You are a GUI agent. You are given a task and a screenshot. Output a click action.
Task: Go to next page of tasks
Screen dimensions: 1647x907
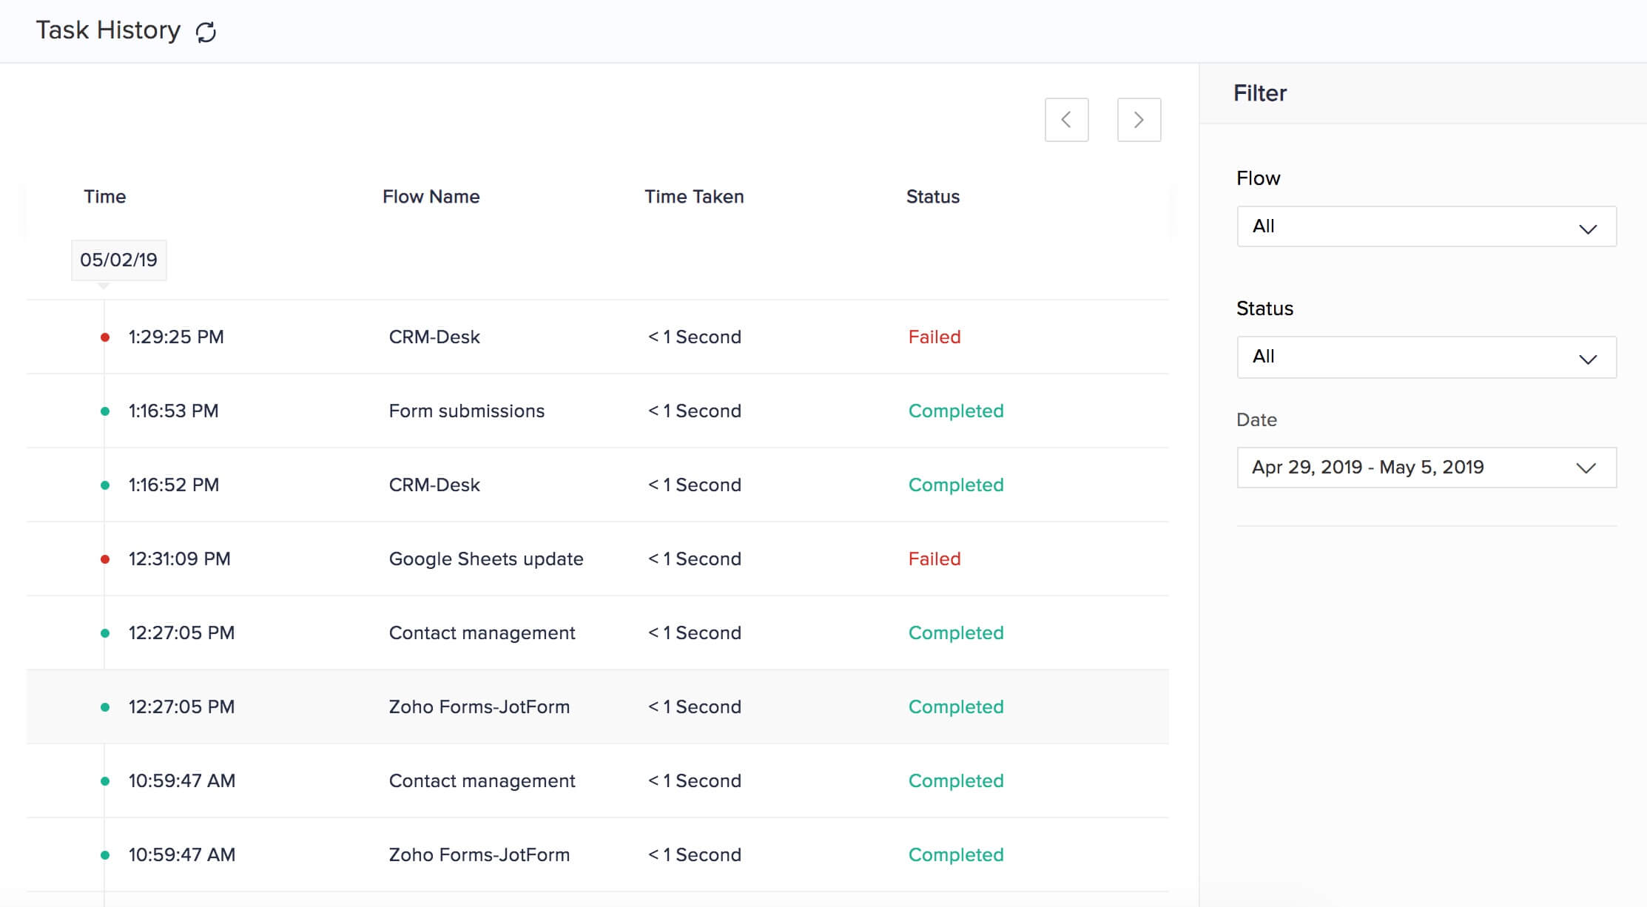coord(1139,120)
